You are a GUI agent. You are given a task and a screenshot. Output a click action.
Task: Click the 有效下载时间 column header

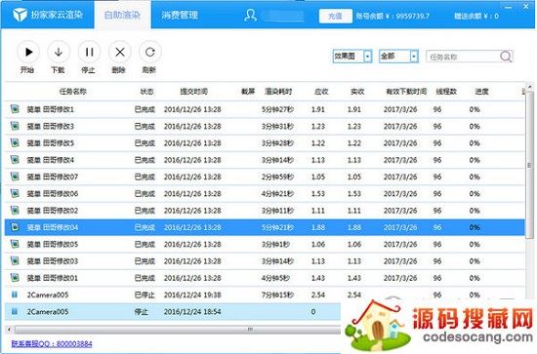(x=406, y=92)
